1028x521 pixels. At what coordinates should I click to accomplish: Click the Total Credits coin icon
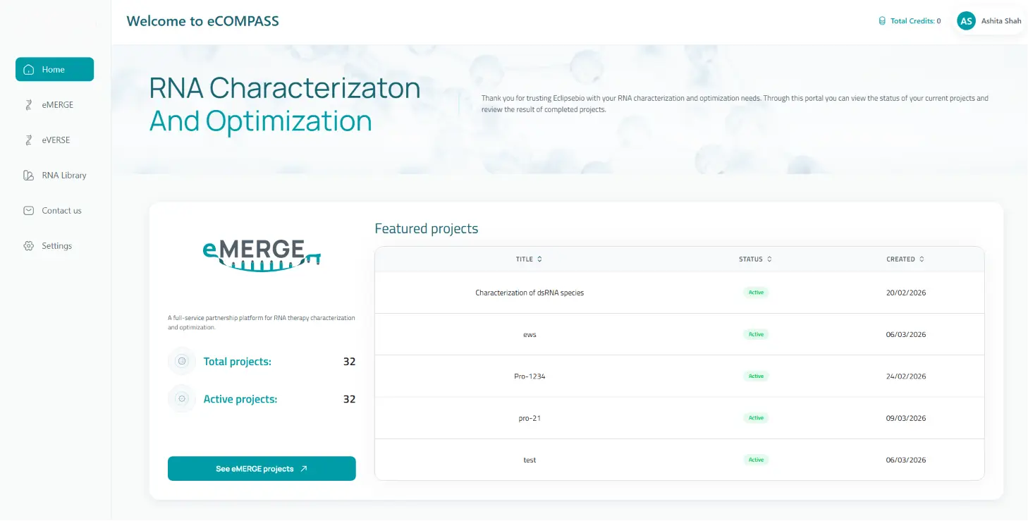(x=882, y=21)
